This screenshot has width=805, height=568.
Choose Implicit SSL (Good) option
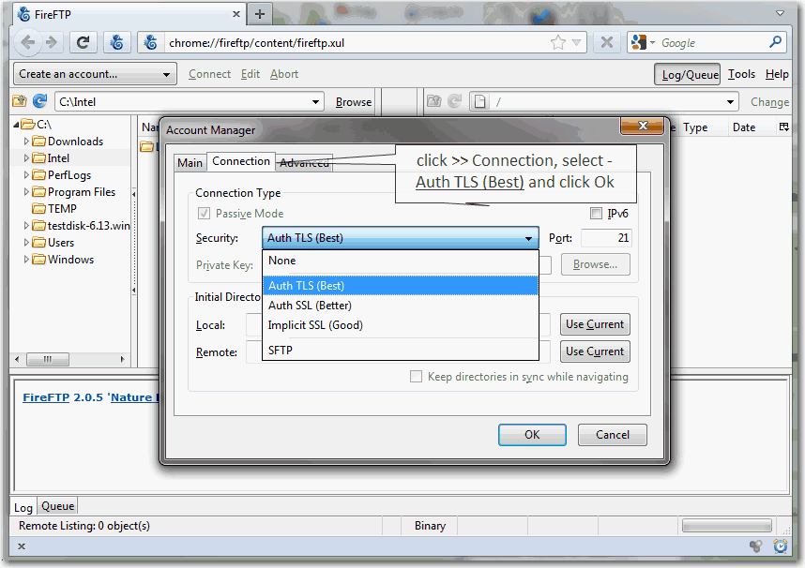[x=401, y=325]
